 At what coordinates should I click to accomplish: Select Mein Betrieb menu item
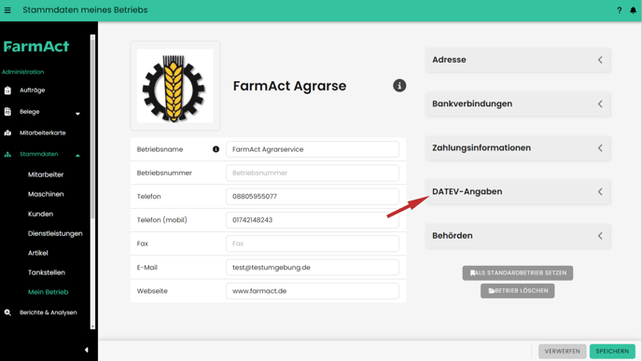coord(48,292)
